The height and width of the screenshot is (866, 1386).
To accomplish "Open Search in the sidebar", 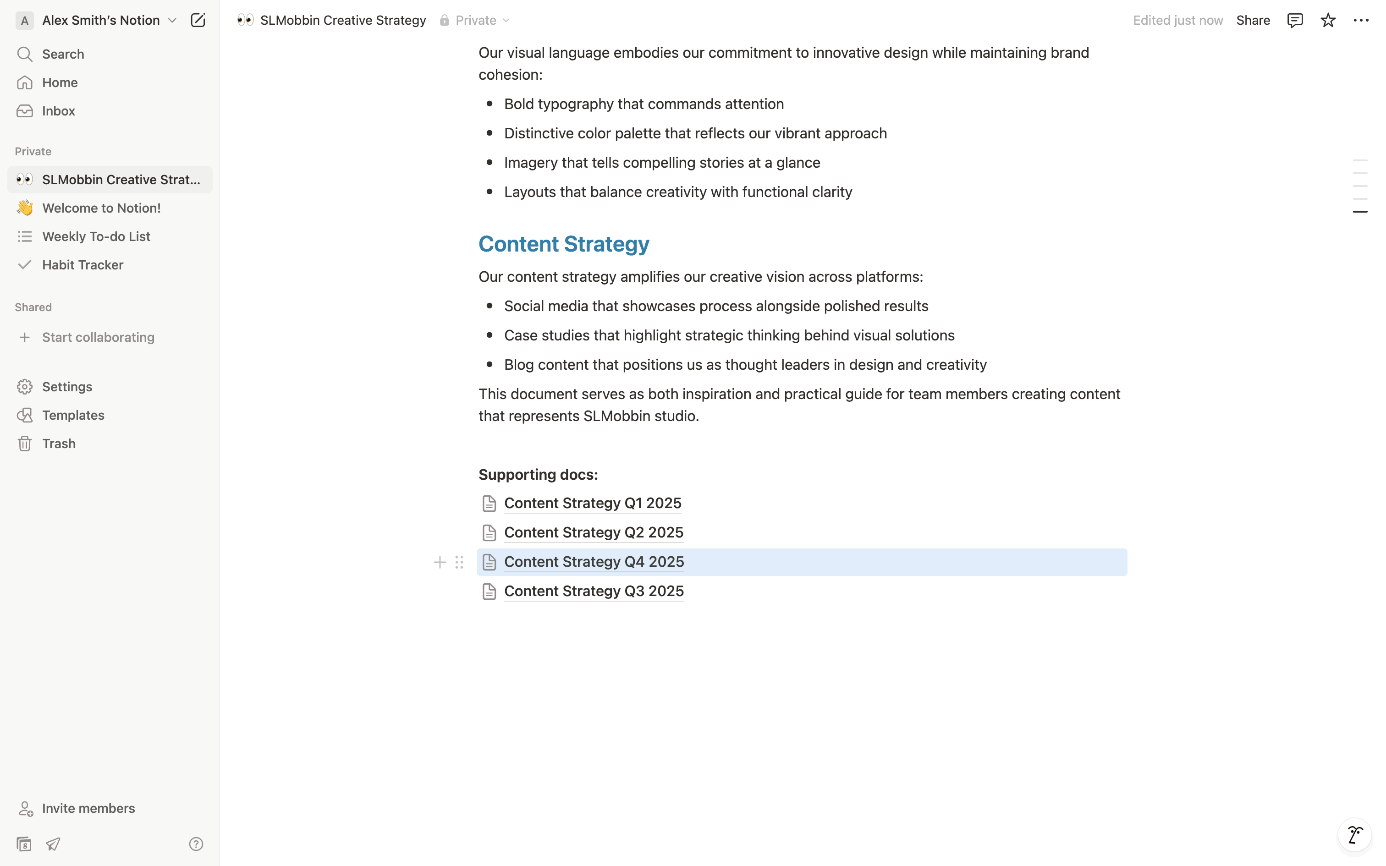I will pos(63,55).
